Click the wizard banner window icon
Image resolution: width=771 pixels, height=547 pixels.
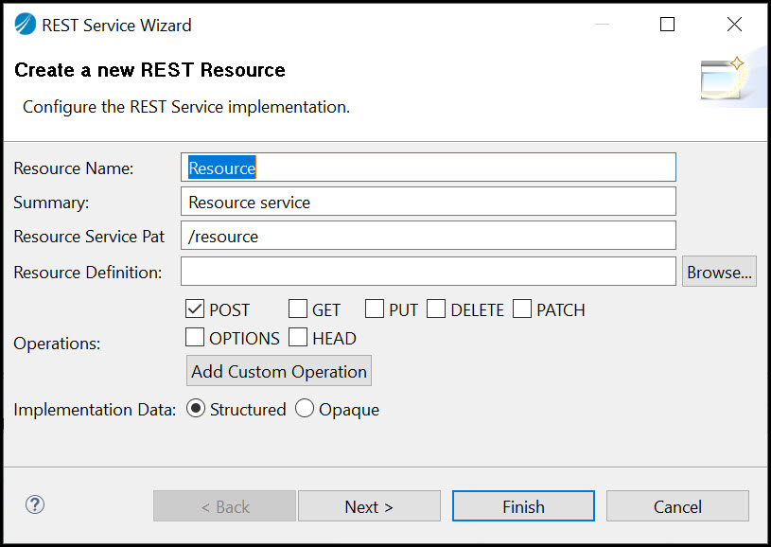click(723, 77)
